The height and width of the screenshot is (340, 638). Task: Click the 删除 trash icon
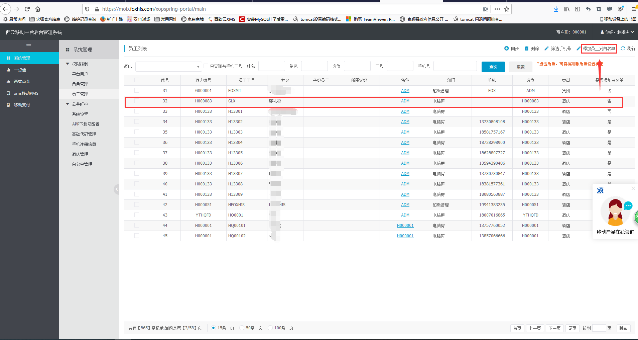tap(526, 49)
